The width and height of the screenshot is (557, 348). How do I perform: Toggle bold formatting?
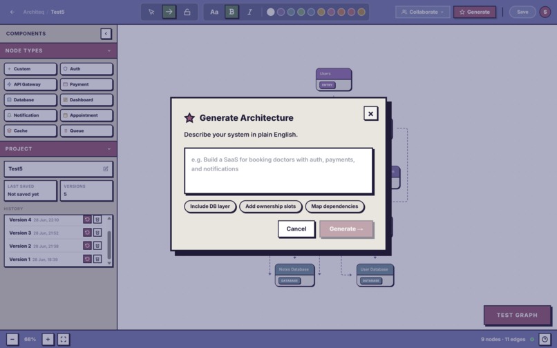coord(232,12)
